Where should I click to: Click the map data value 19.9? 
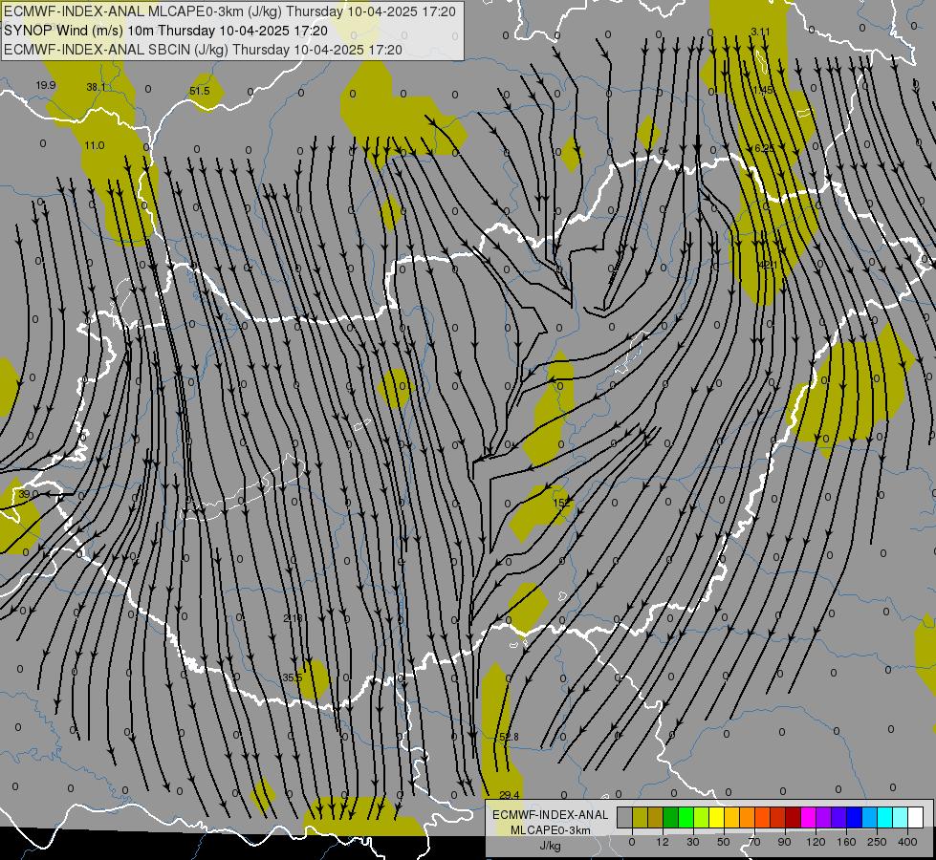click(x=45, y=85)
